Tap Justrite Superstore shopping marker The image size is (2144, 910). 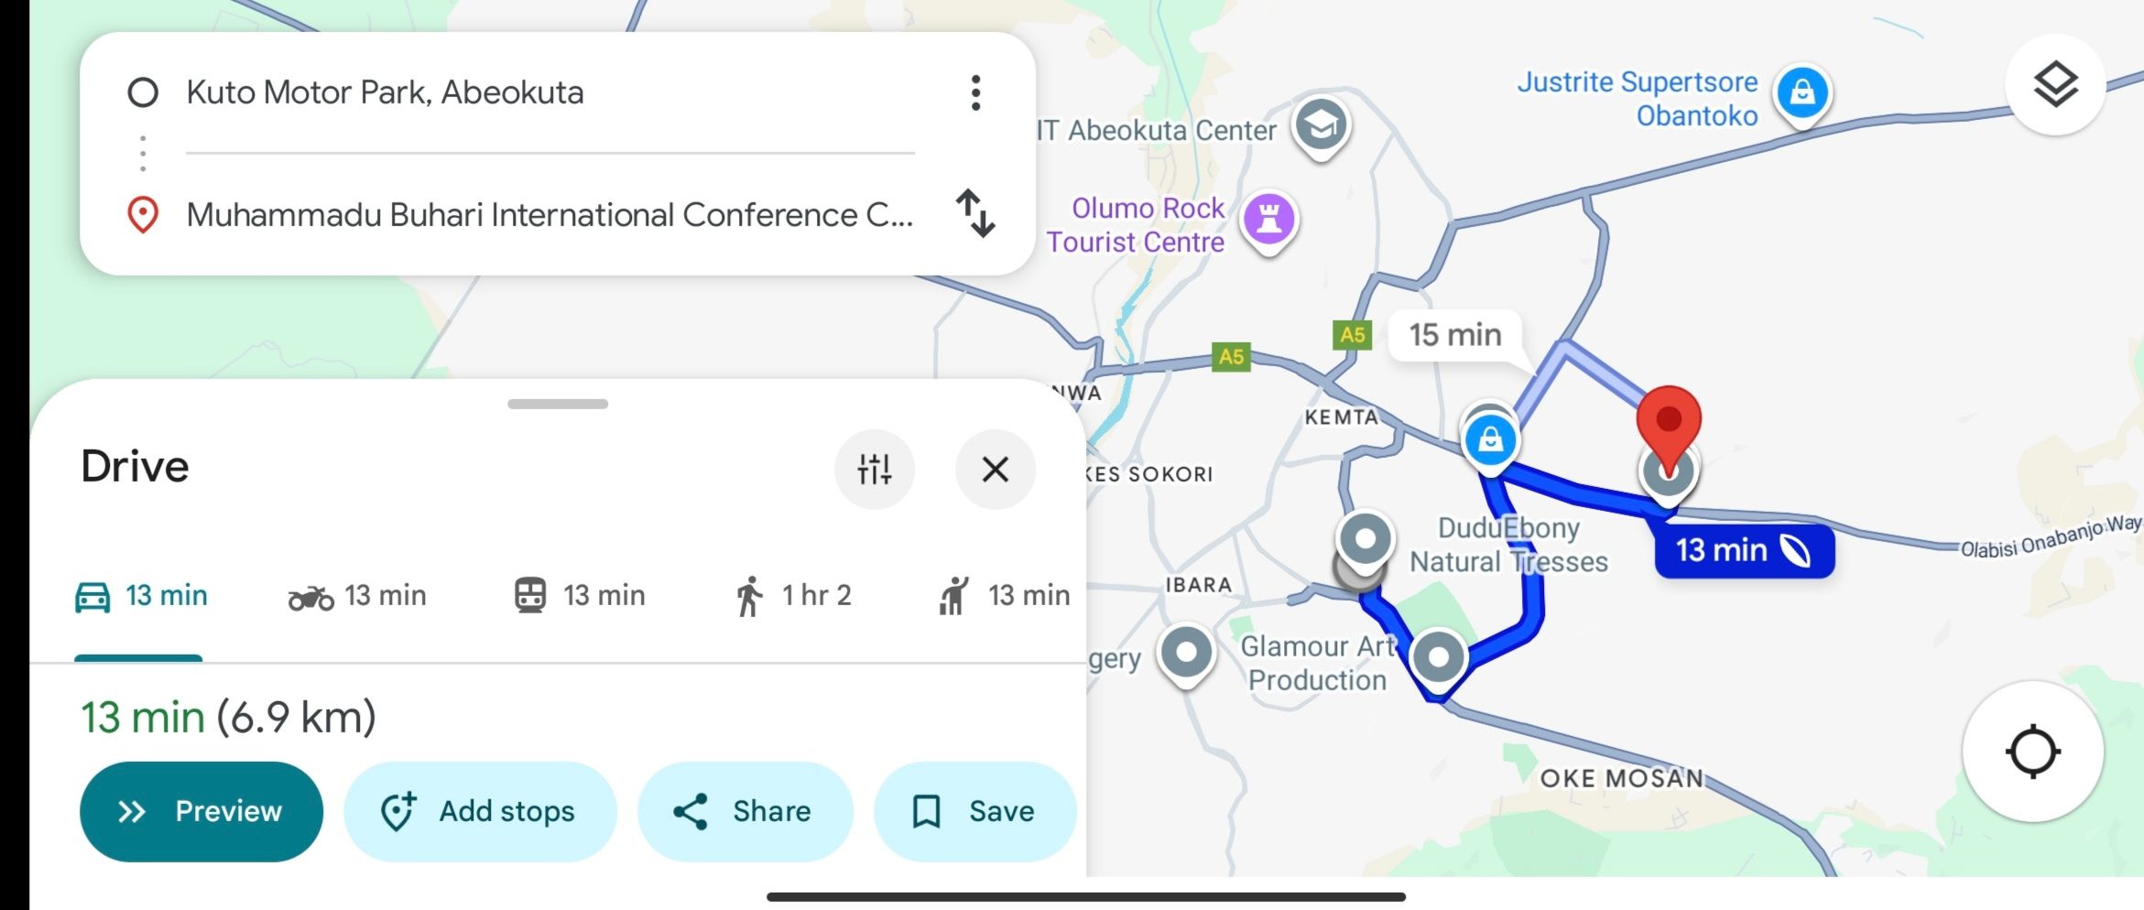(1801, 93)
